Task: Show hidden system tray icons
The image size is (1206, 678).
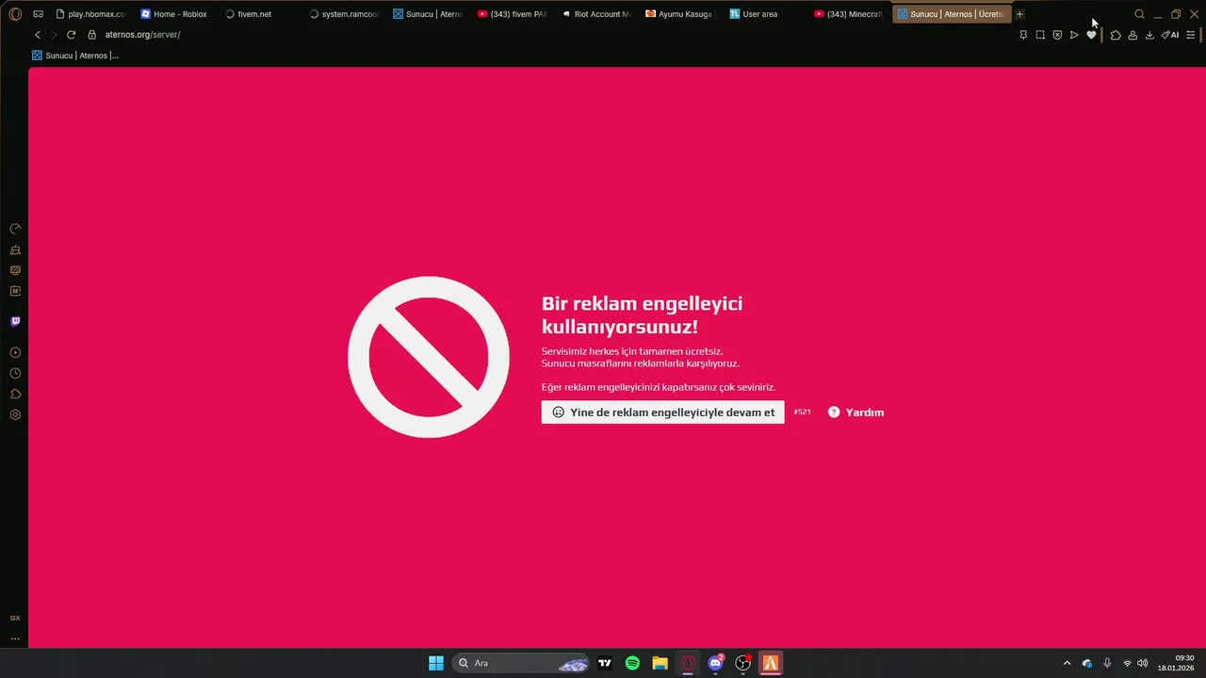Action: pos(1067,663)
